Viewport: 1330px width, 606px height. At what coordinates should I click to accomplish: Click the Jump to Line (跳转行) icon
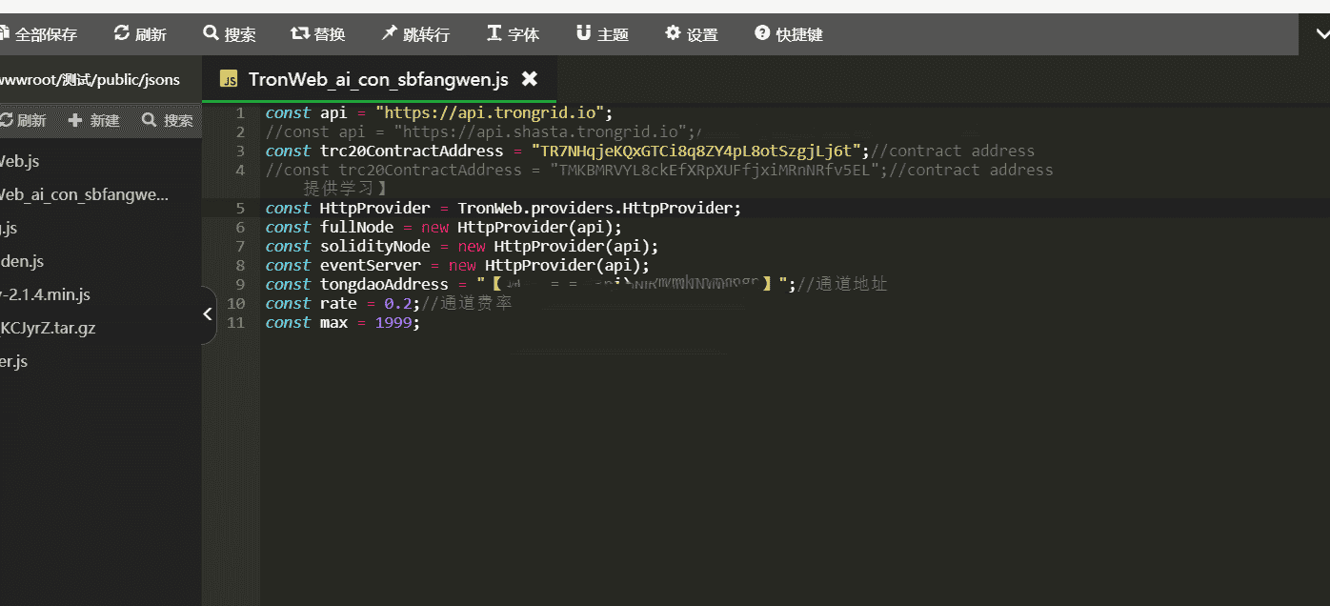coord(389,33)
